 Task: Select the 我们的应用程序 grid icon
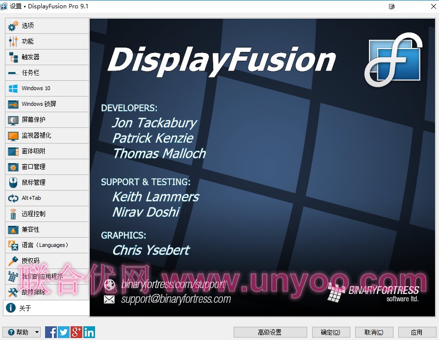click(13, 277)
